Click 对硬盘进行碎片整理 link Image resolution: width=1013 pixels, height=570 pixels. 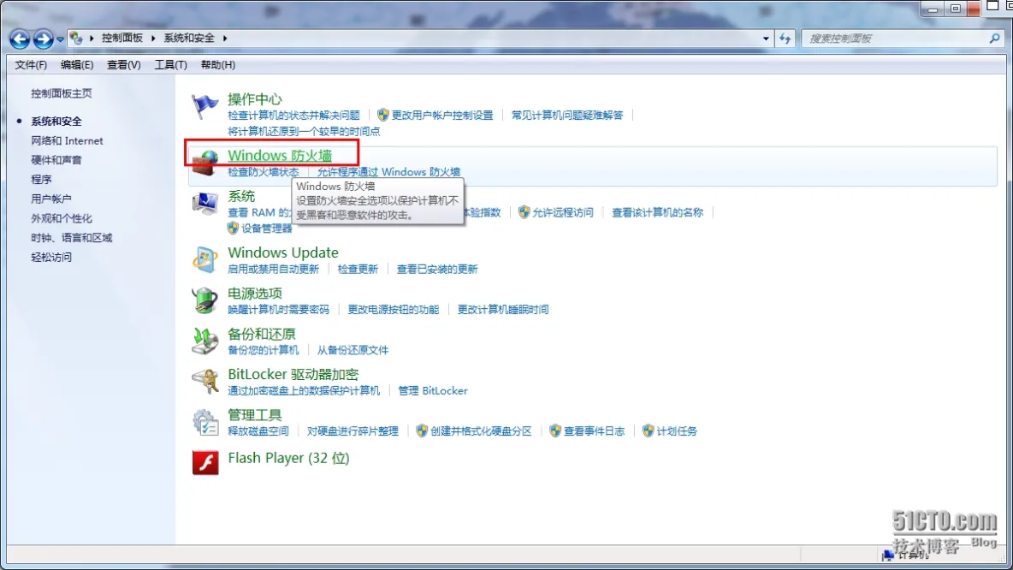tap(352, 431)
